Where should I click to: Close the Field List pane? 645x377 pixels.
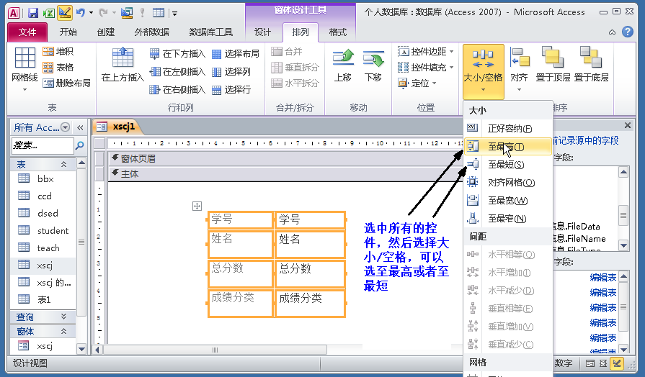pyautogui.click(x=627, y=125)
